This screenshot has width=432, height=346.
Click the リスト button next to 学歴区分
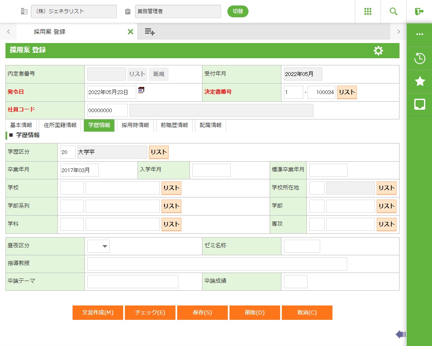pos(159,152)
